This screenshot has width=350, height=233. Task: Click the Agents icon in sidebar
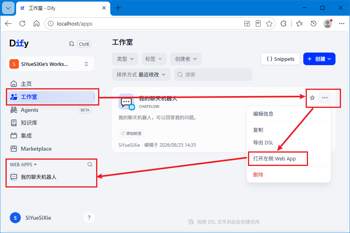pos(14,110)
